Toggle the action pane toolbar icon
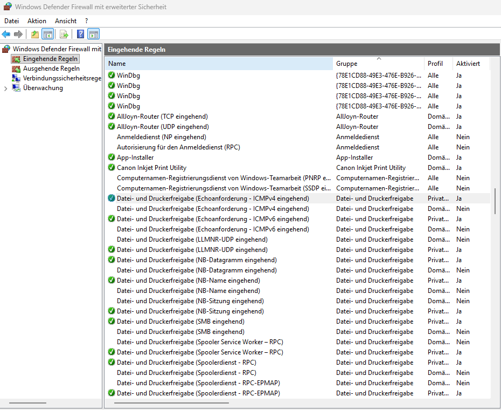 tap(94, 34)
